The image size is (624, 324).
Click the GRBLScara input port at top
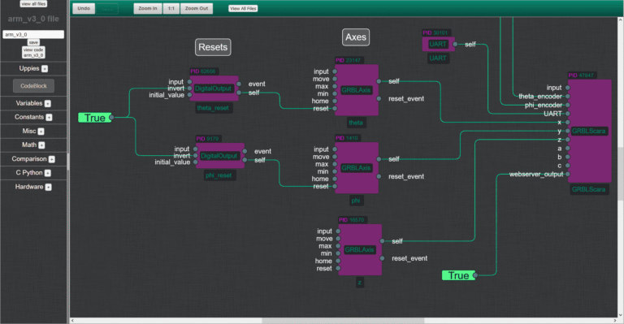click(567, 88)
